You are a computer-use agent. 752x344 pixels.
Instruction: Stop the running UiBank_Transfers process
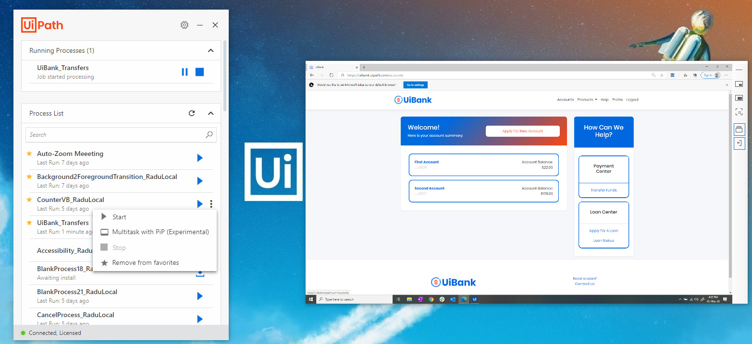(200, 72)
